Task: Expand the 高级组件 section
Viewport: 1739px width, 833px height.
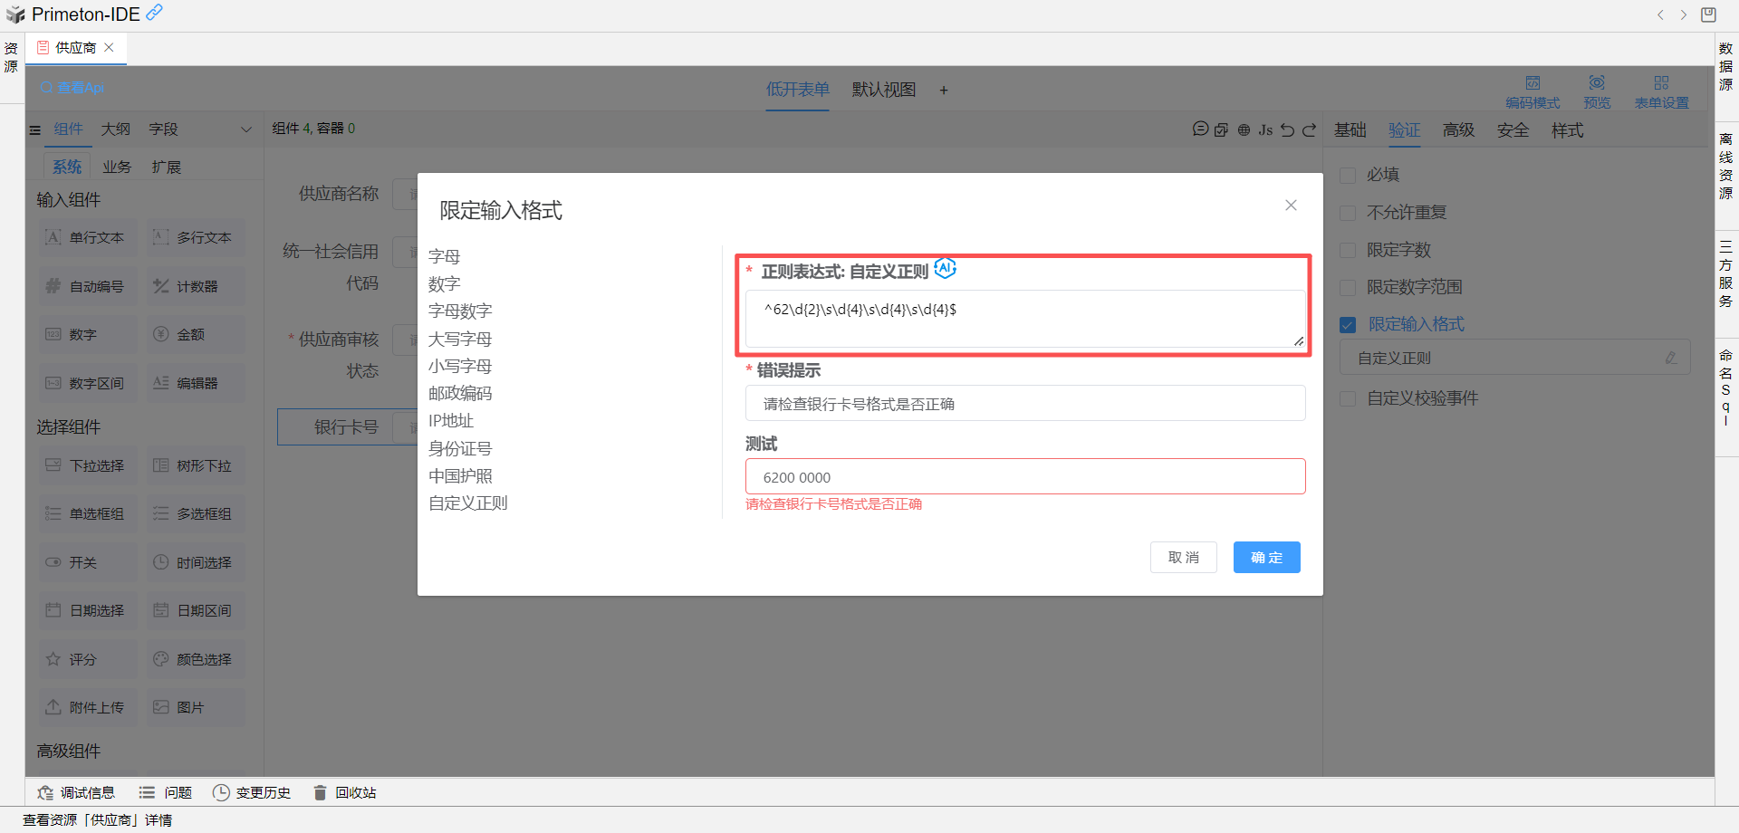Action: coord(68,751)
